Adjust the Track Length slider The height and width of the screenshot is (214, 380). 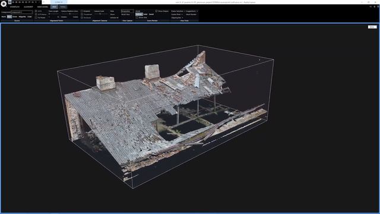coord(53,14)
